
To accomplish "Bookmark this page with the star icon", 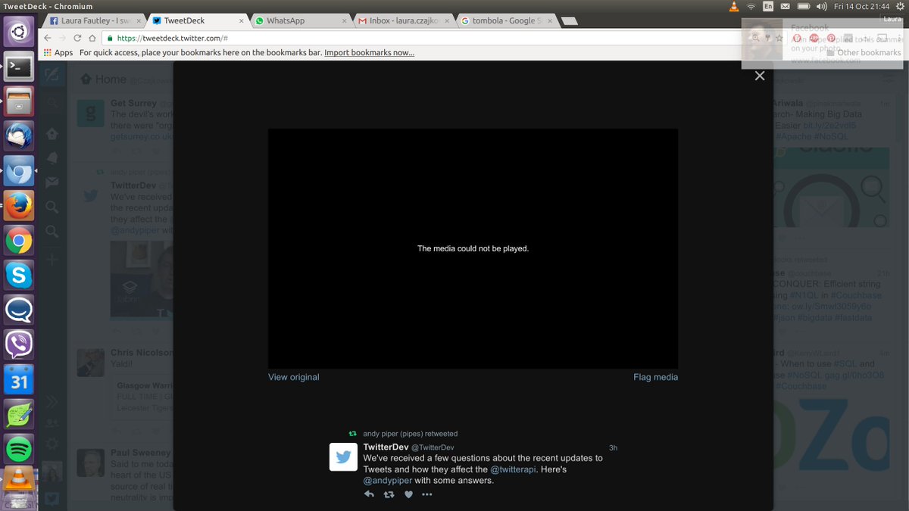I will click(x=779, y=38).
